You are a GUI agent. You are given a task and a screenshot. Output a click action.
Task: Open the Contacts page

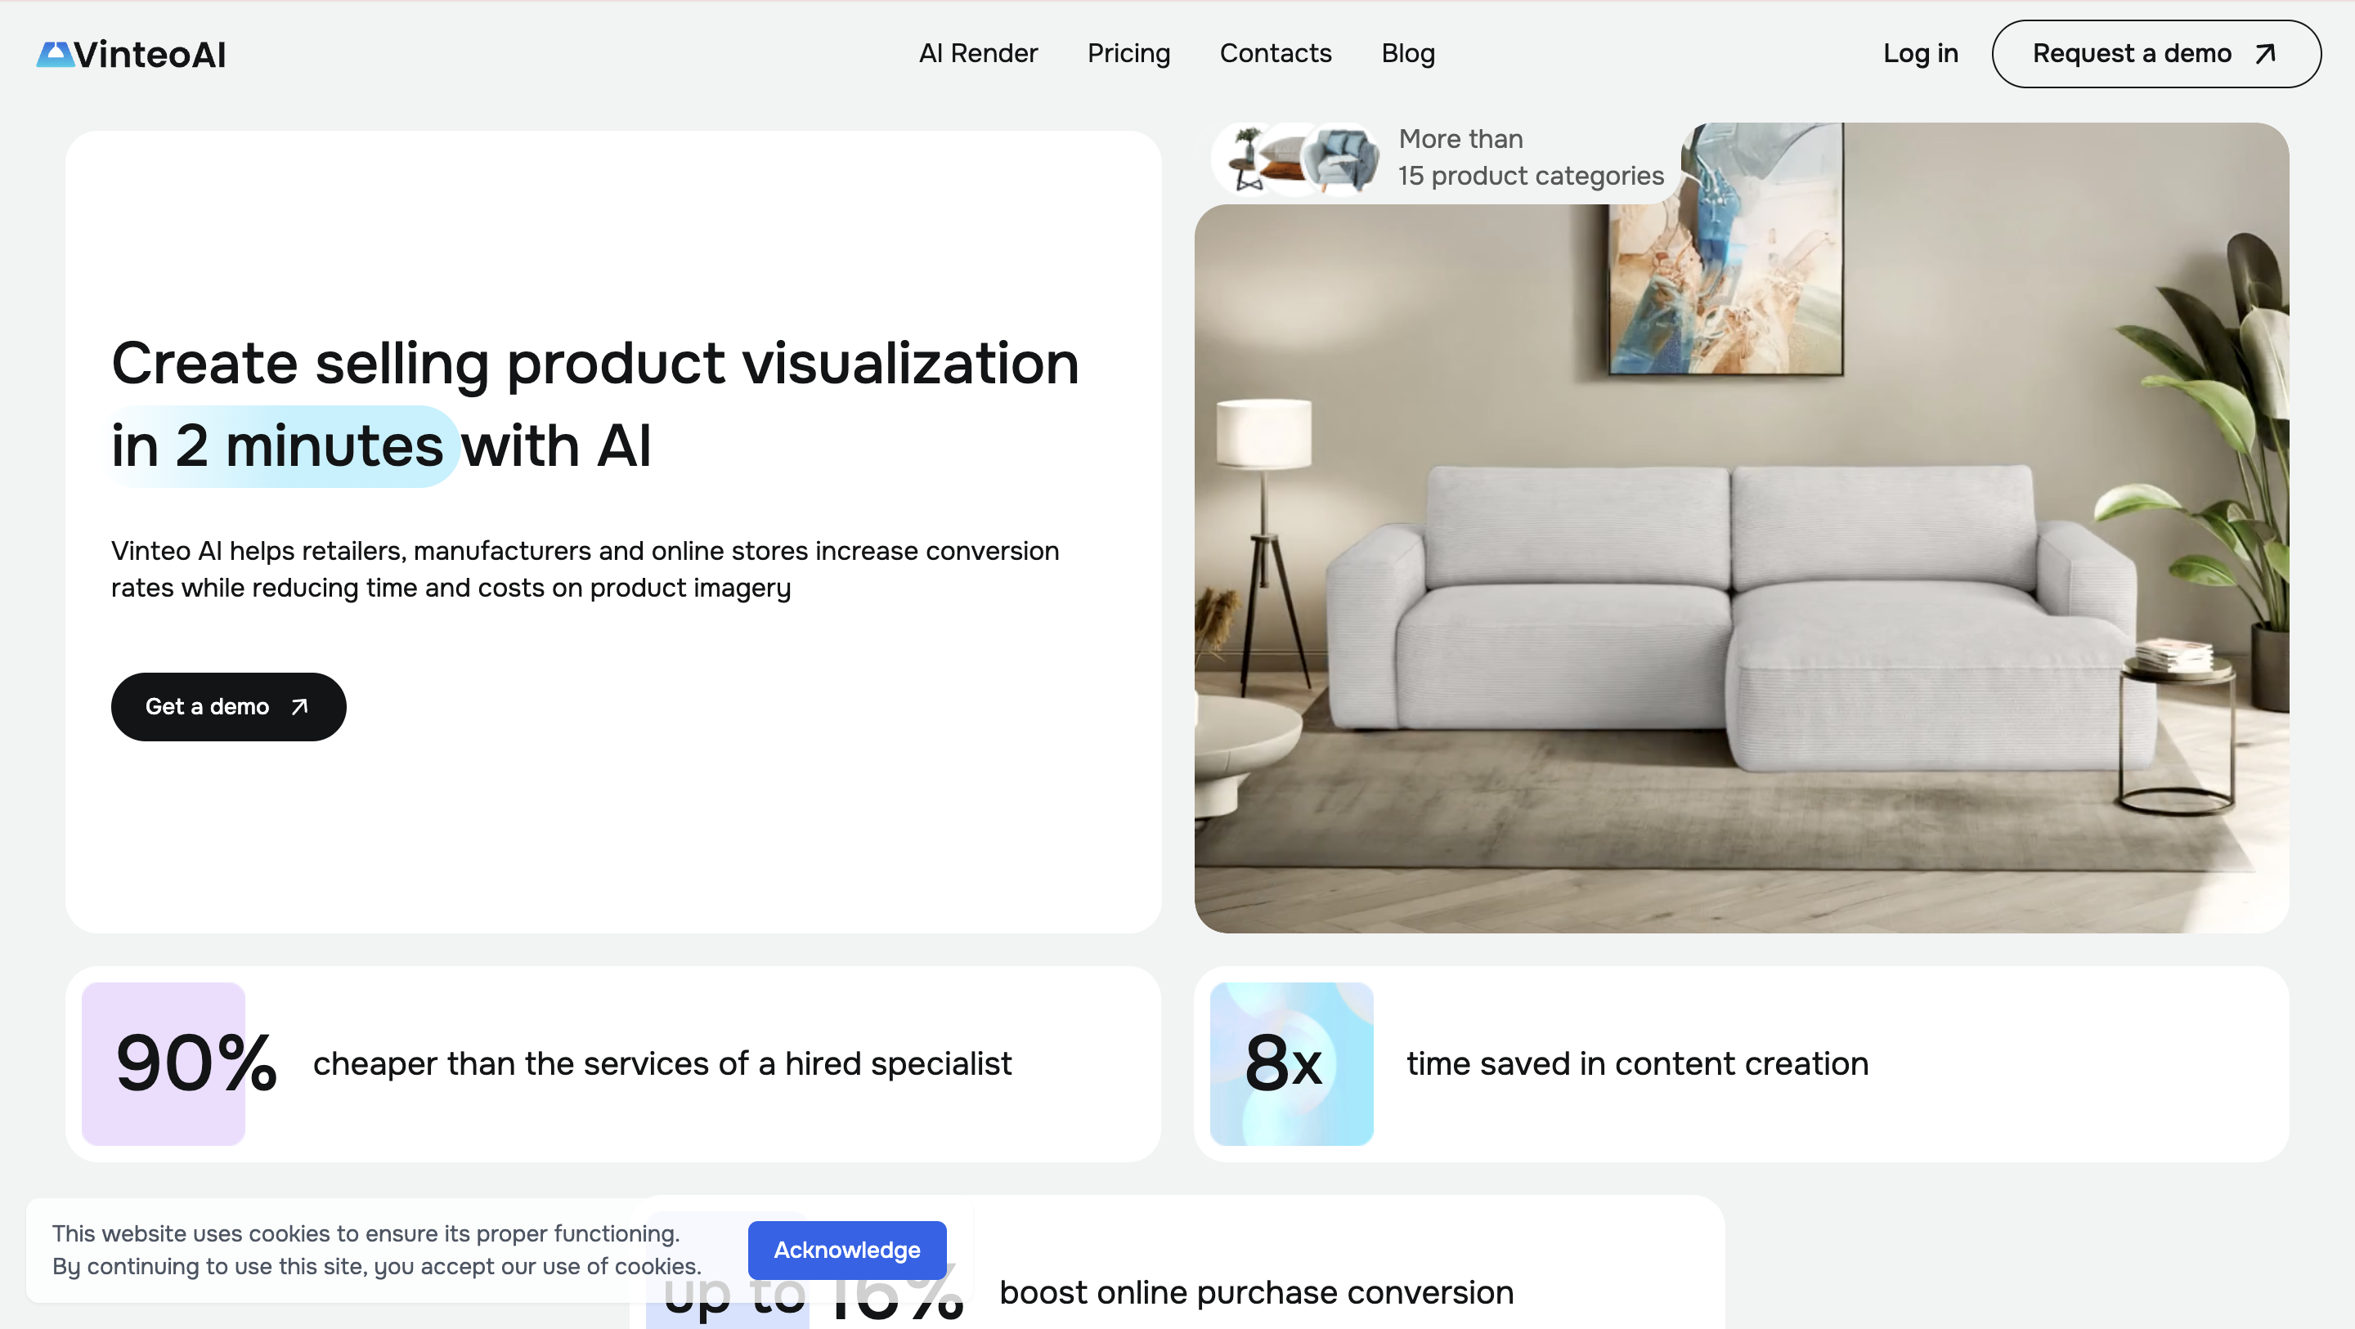coord(1275,54)
